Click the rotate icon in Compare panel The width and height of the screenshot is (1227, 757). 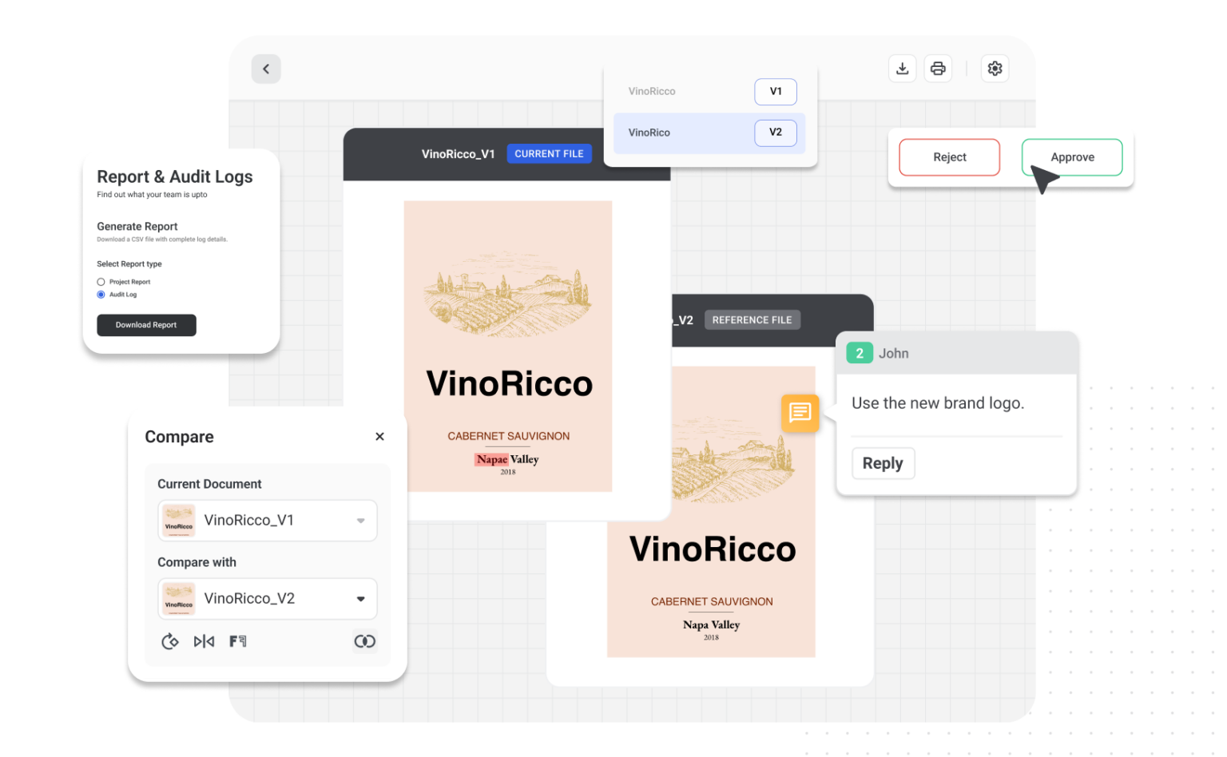click(169, 641)
